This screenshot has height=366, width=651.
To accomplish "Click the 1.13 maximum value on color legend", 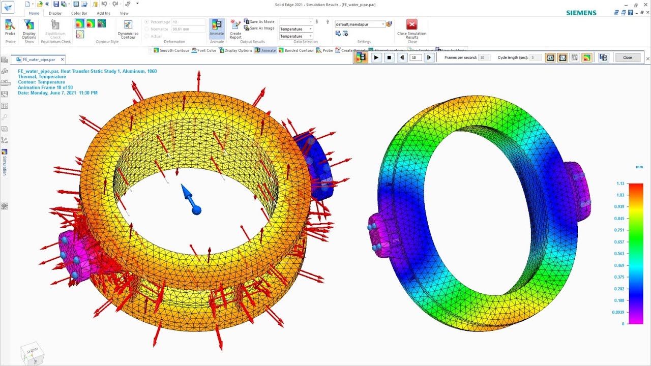I will click(x=620, y=184).
